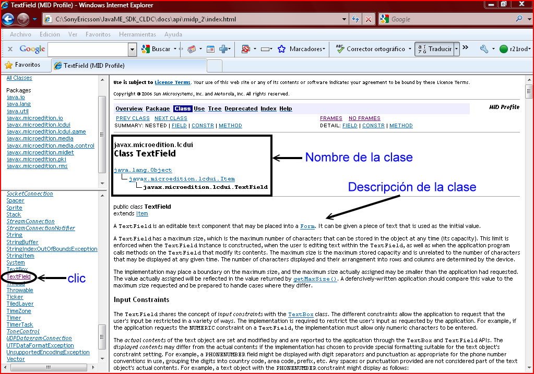This screenshot has height=374, width=534.
Task: Open the Traducir dropdown arrow
Action: [x=456, y=49]
